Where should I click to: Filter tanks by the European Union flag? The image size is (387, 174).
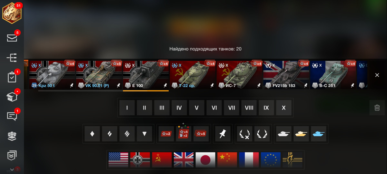pyautogui.click(x=271, y=159)
